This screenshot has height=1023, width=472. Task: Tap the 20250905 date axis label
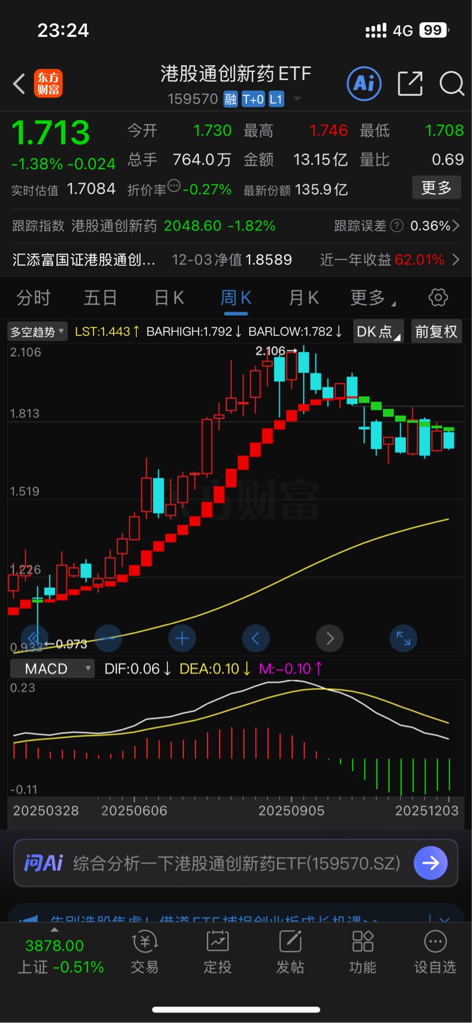coord(291,810)
